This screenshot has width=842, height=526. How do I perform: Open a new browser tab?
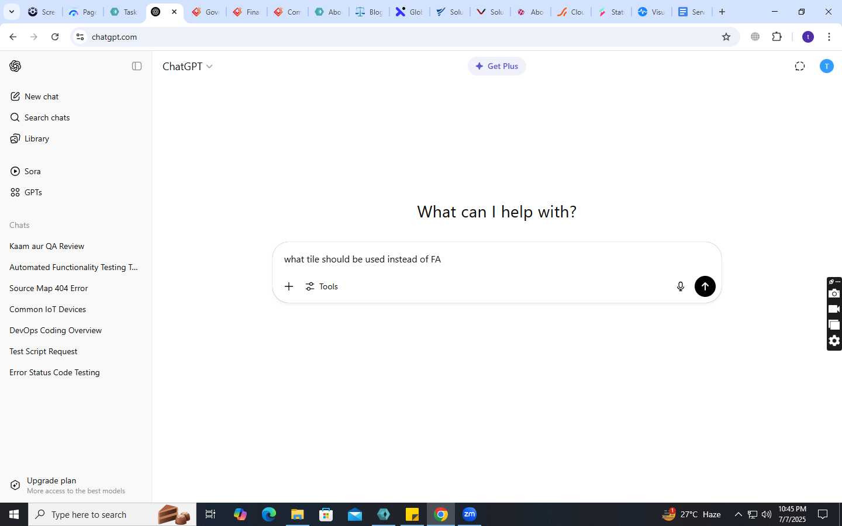722,12
